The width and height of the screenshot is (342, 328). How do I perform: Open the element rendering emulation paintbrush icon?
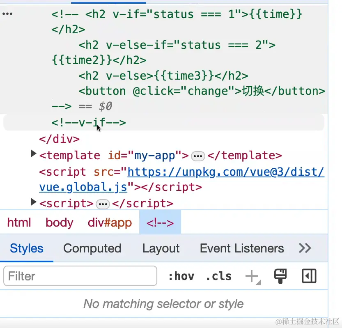tap(280, 276)
